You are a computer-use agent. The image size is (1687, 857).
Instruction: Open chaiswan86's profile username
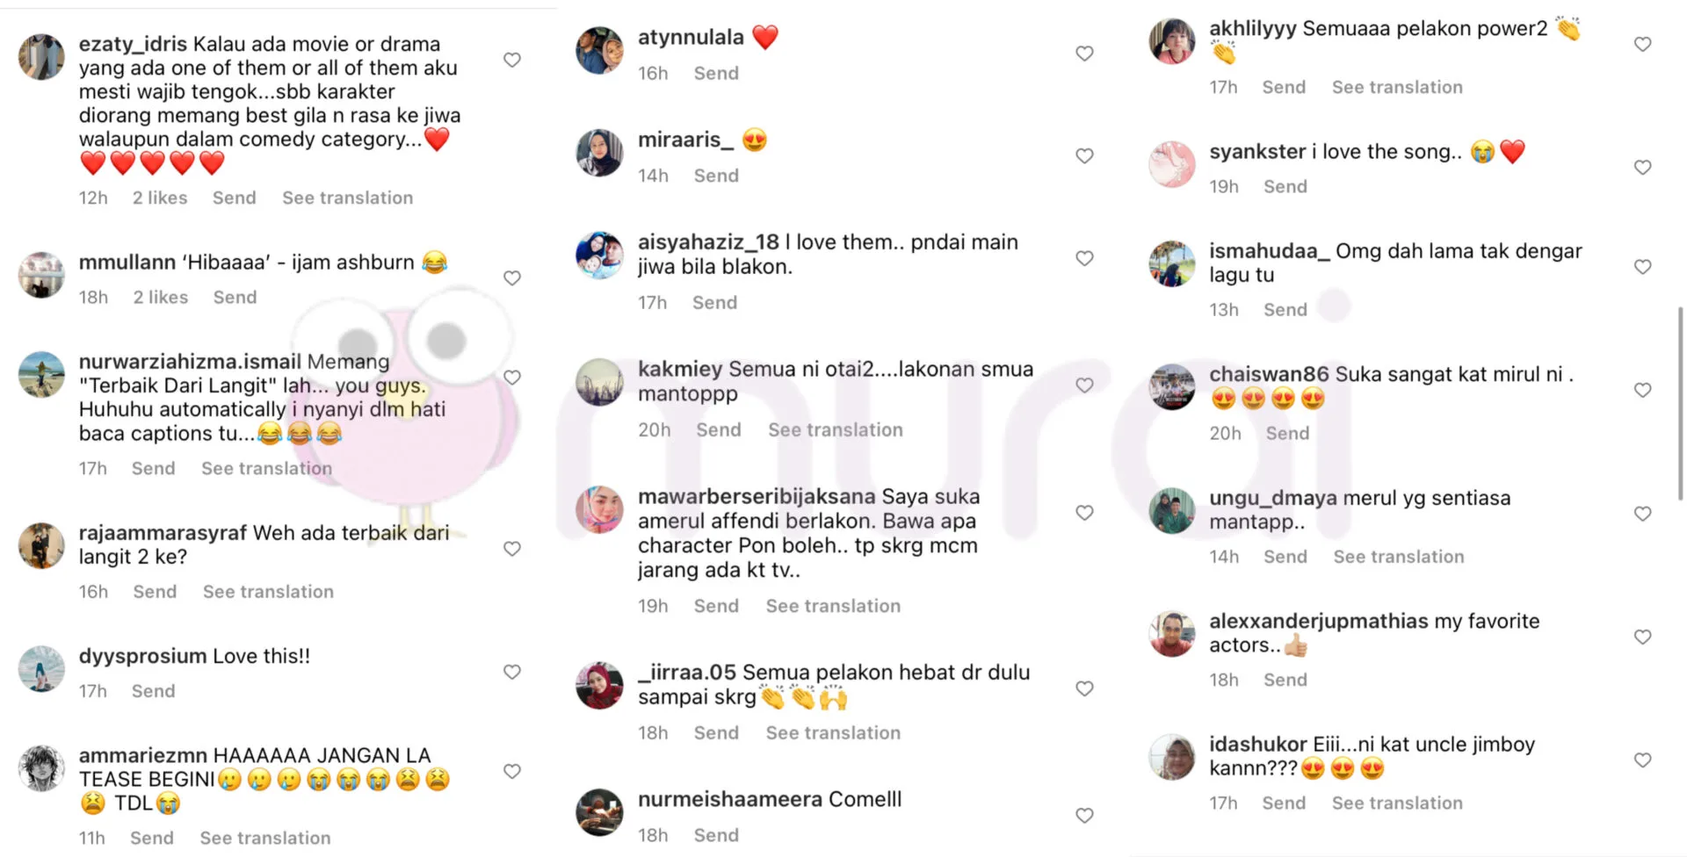coord(1269,374)
